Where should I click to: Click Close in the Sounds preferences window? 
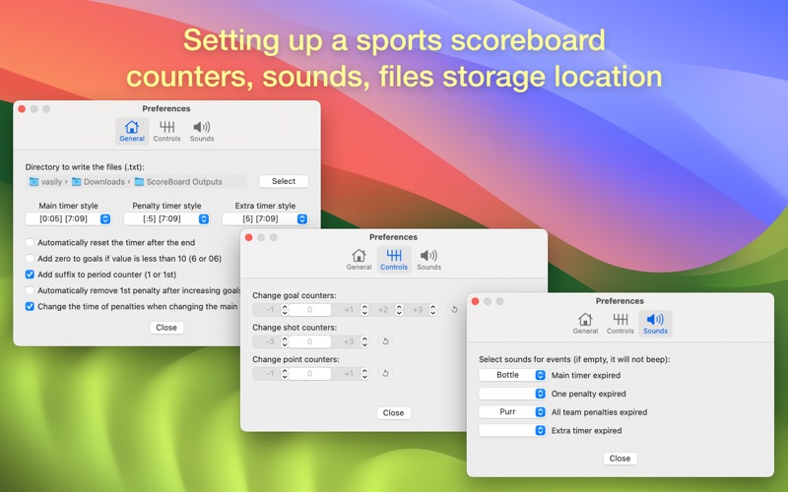(620, 459)
